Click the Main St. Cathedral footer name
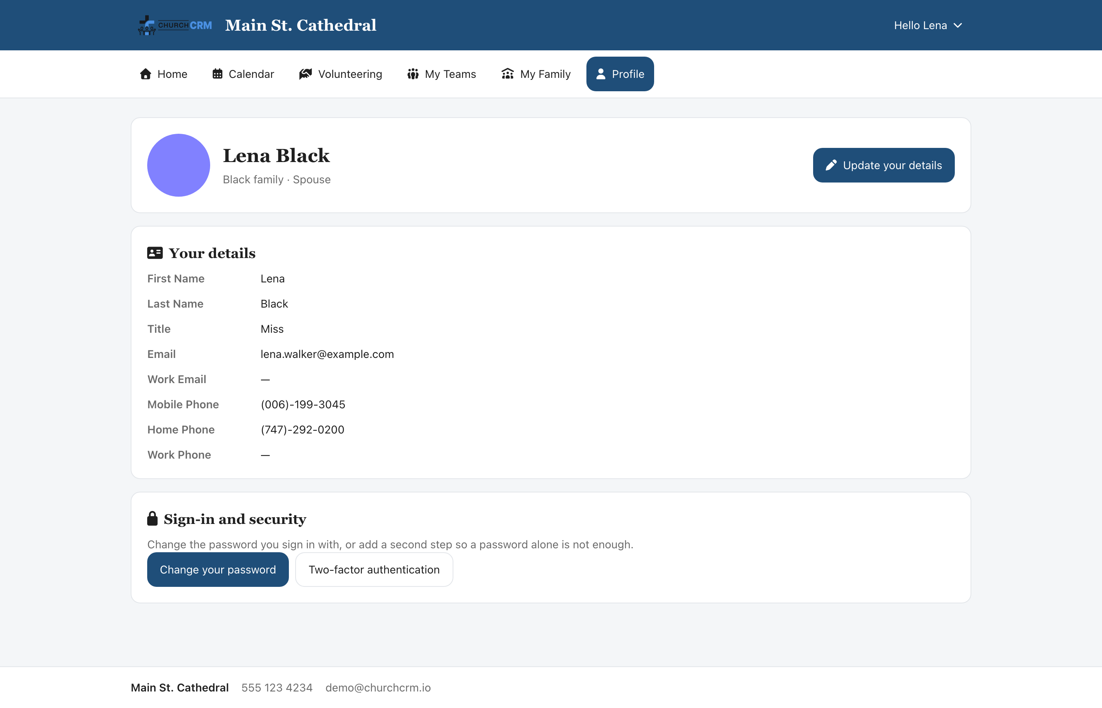This screenshot has height=708, width=1102. click(x=179, y=688)
